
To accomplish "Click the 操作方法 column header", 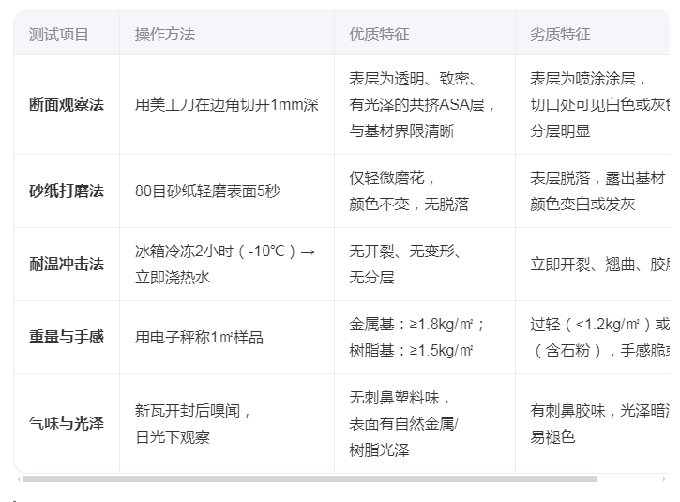I will pyautogui.click(x=165, y=35).
